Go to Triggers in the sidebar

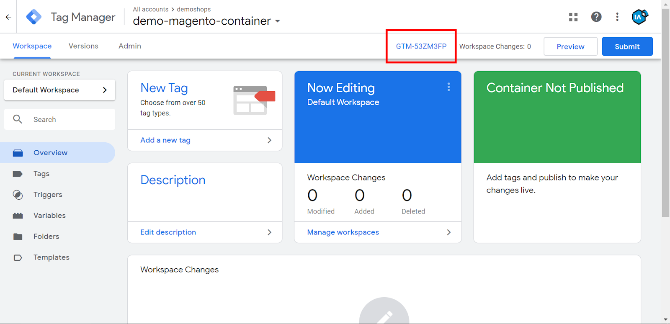pyautogui.click(x=47, y=195)
